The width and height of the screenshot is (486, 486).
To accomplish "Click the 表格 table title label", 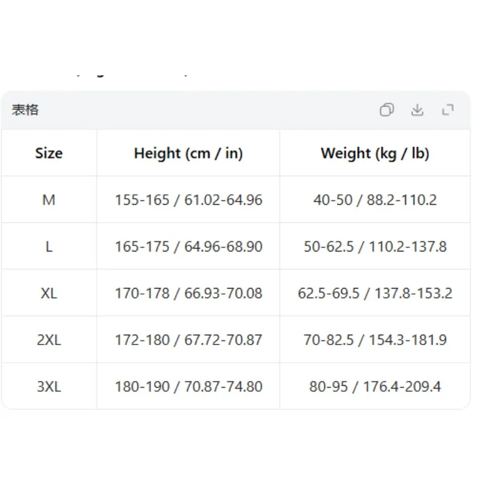I will click(x=25, y=110).
